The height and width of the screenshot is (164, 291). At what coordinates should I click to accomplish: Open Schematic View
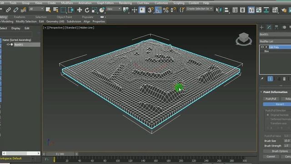(x=266, y=10)
